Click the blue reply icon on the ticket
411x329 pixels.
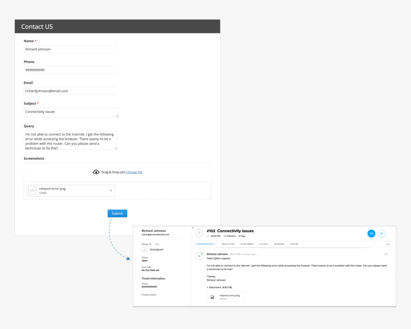(x=371, y=233)
